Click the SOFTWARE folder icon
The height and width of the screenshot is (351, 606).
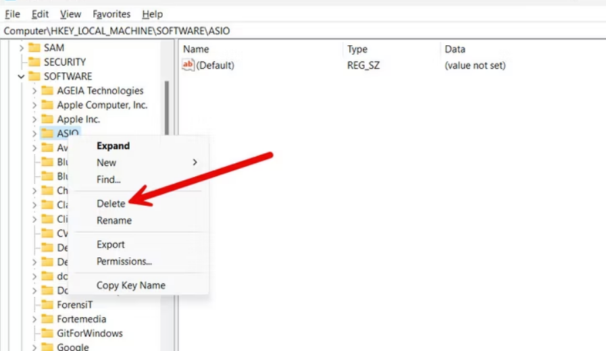point(34,76)
